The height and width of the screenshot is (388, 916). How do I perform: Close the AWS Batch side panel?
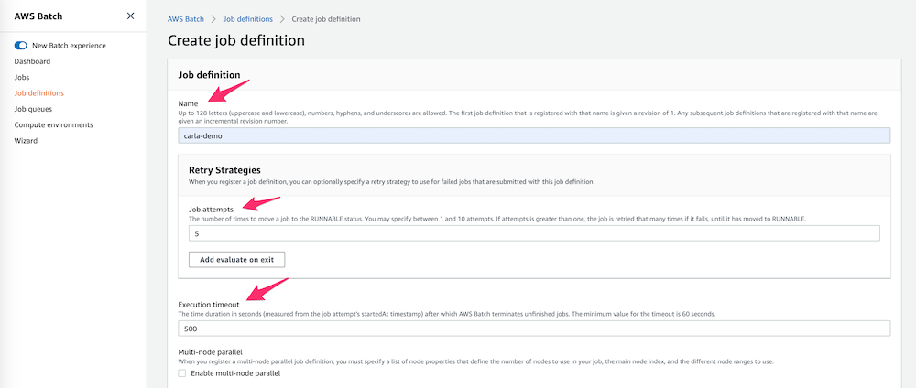[130, 16]
